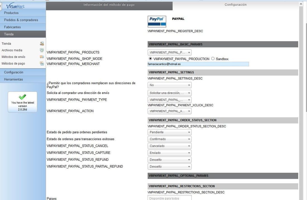The height and width of the screenshot is (200, 307).
Task: Open the Cancelado status dropdown
Action: pos(170,146)
